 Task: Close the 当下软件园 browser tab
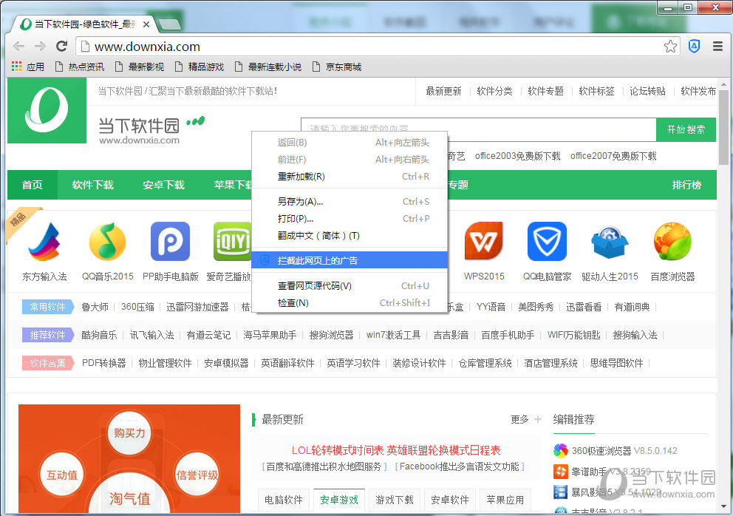click(146, 24)
